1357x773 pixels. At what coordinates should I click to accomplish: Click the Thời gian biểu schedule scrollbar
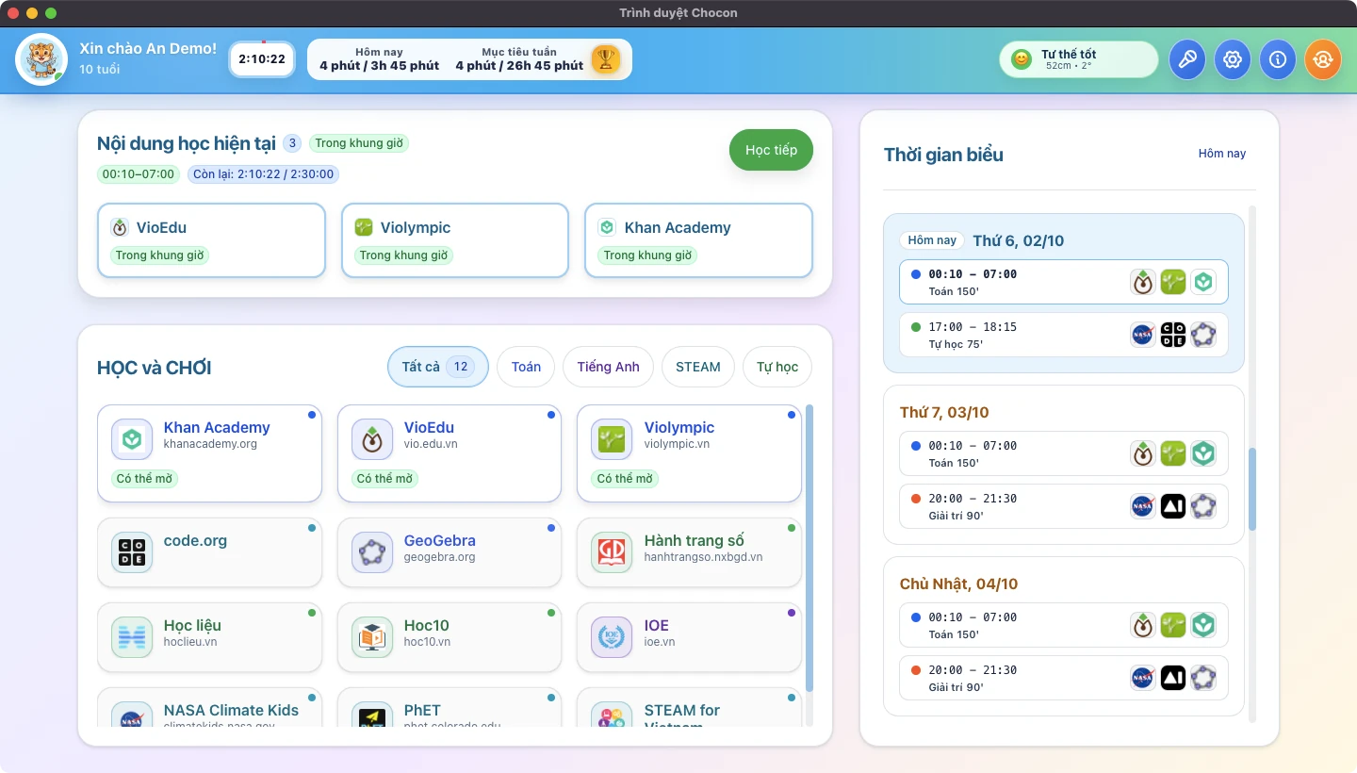pyautogui.click(x=1252, y=488)
